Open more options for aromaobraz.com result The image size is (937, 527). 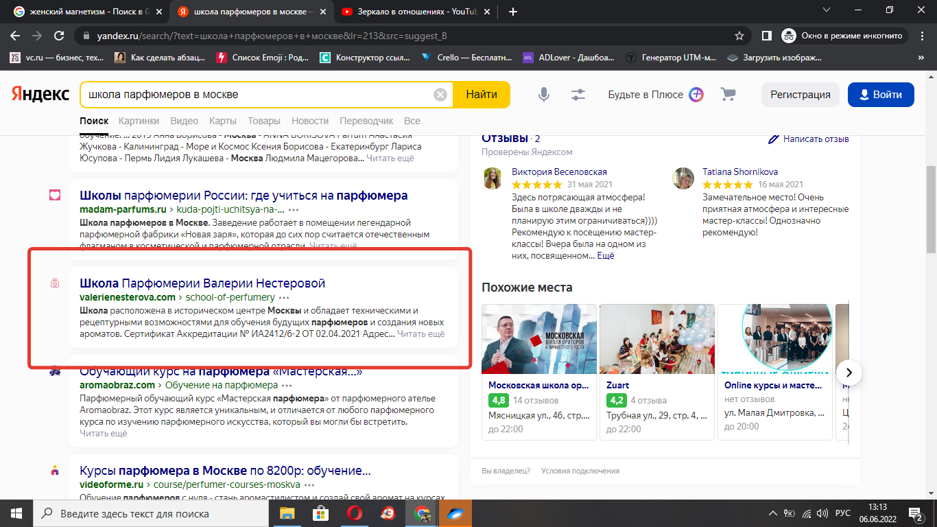(287, 385)
